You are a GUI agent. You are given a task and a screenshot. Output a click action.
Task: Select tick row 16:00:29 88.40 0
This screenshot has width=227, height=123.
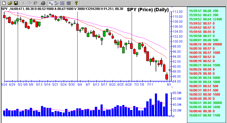pyautogui.click(x=202, y=73)
